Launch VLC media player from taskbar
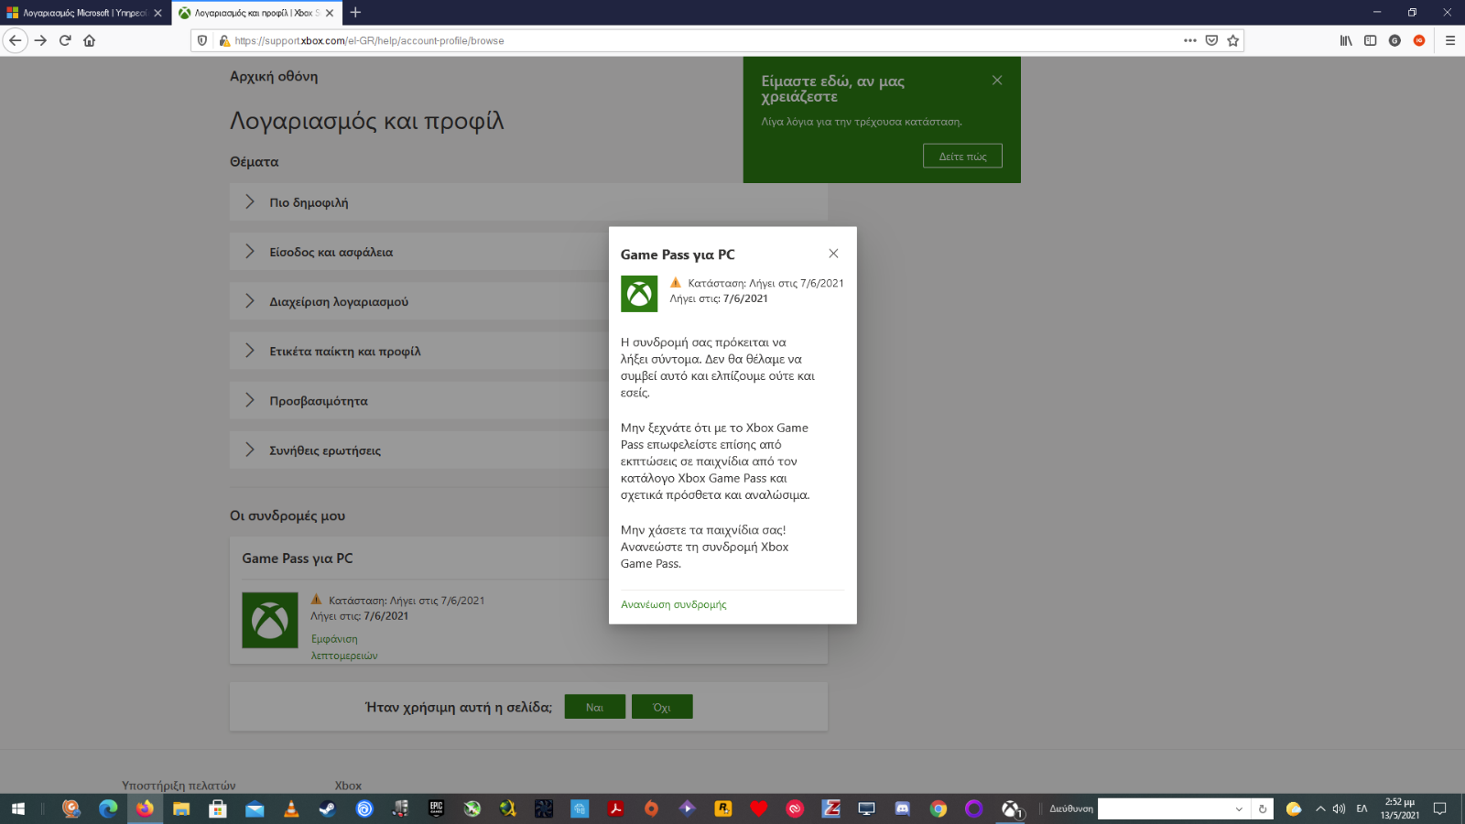The image size is (1465, 824). pos(291,808)
